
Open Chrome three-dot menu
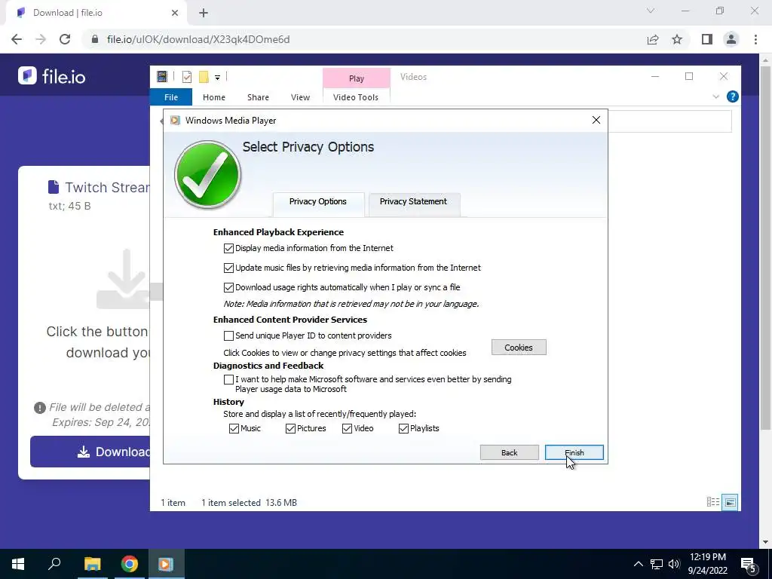coord(755,39)
